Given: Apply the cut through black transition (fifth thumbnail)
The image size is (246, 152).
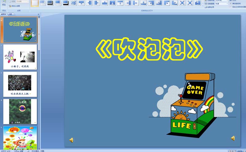Looking at the screenshot, I should (x=66, y=3).
